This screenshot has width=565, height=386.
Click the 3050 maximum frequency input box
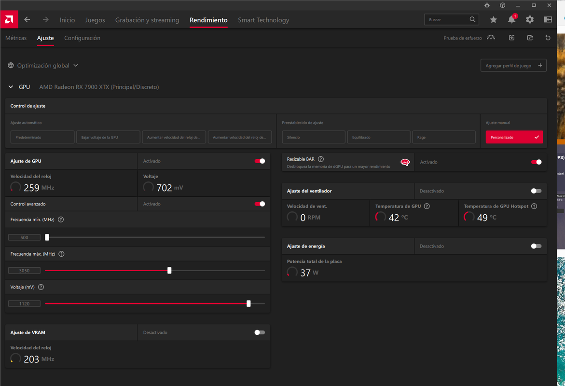point(25,270)
